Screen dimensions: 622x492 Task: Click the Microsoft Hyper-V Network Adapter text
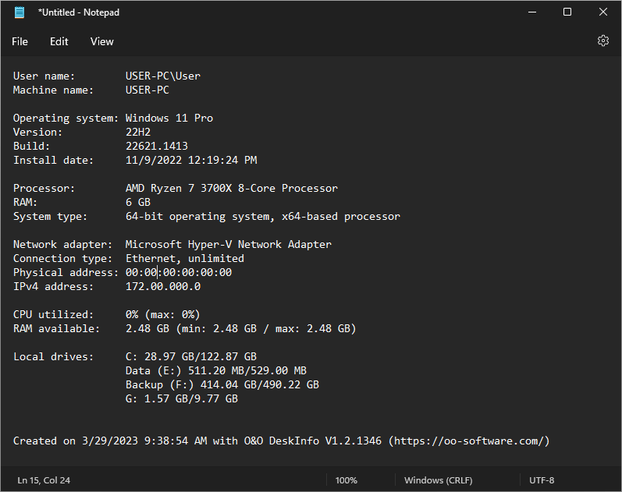[x=228, y=245]
